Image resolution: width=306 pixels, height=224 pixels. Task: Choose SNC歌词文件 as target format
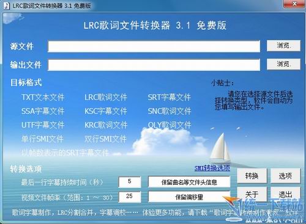click(170, 111)
